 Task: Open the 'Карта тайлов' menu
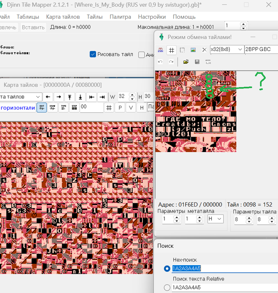click(x=63, y=17)
